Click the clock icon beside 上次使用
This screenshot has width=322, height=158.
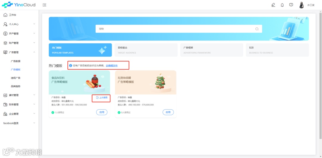(97, 98)
